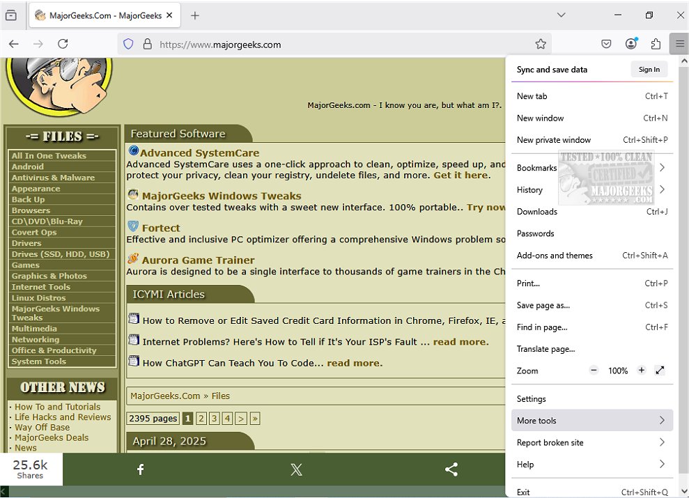The width and height of the screenshot is (689, 498).
Task: Open the Extensions puzzle icon
Action: (x=656, y=44)
